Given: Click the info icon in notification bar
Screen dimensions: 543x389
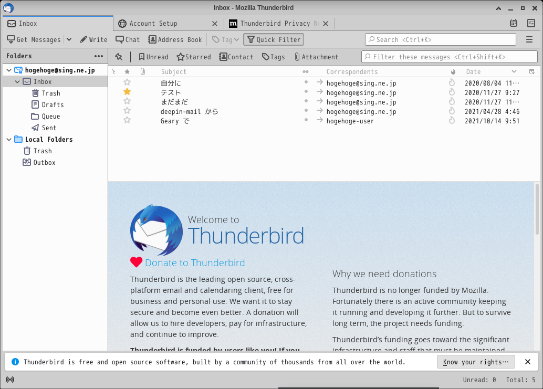Looking at the screenshot, I should pos(15,362).
